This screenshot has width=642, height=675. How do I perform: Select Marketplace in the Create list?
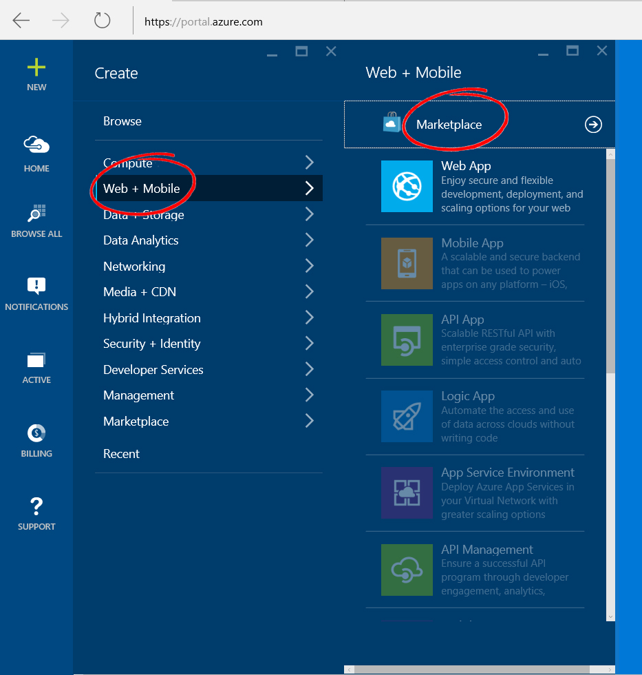pos(136,422)
